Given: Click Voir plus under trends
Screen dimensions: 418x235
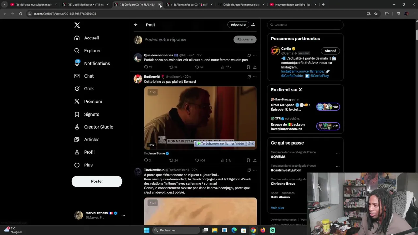Looking at the screenshot, I should [x=277, y=208].
